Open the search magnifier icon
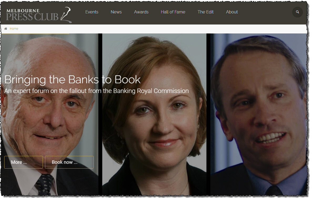Viewport: 312px width, 201px height. [x=297, y=12]
